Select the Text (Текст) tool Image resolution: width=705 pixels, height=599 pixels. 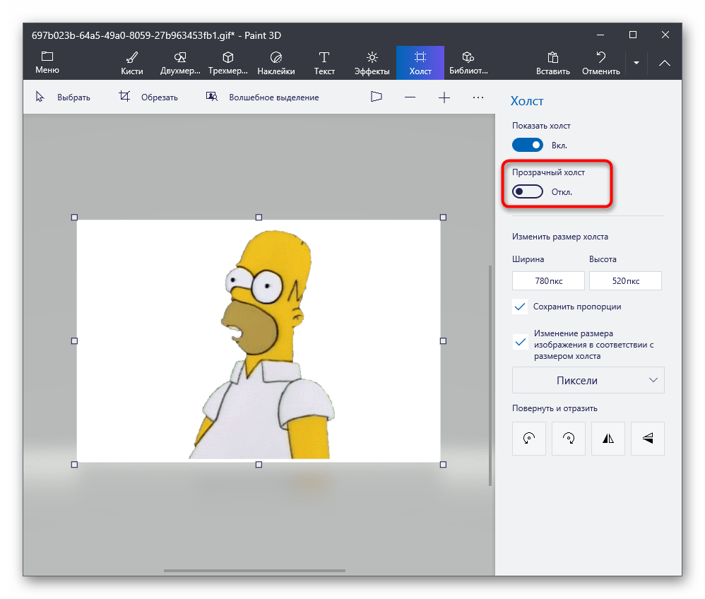[x=324, y=63]
